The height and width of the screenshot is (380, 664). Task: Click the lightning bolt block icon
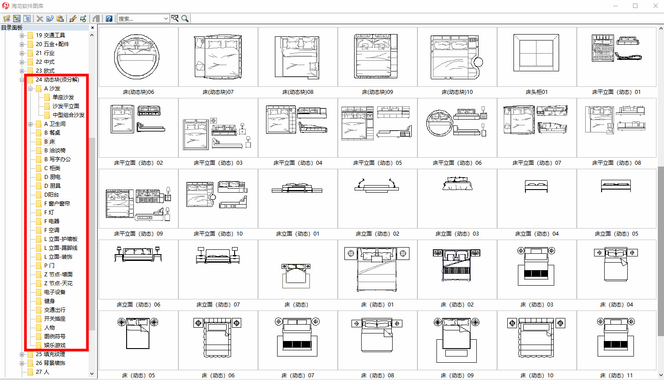[73, 19]
